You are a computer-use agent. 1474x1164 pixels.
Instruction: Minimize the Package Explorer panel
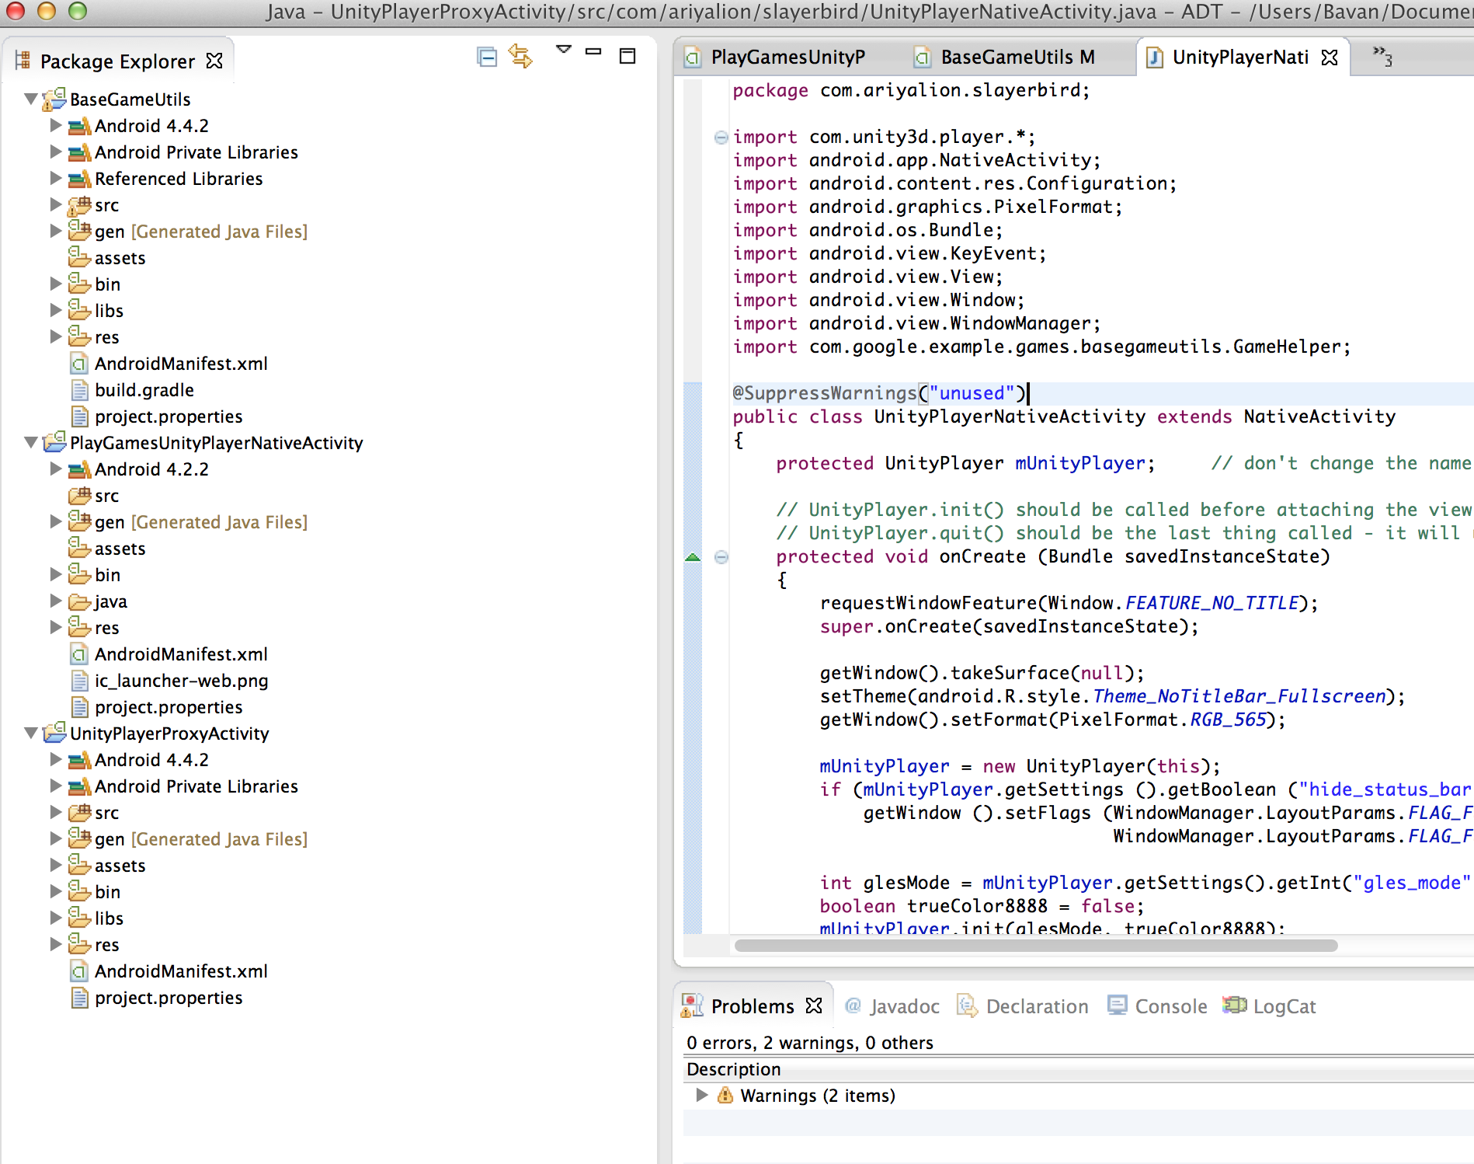[593, 52]
